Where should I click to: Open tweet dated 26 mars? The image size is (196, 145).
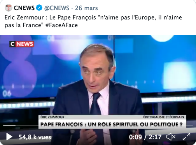(x=86, y=8)
